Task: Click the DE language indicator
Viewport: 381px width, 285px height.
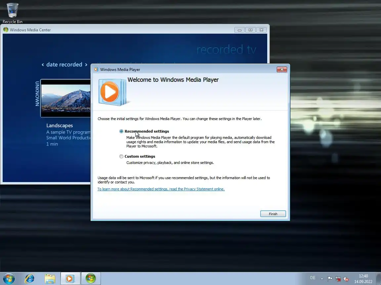Action: 313,278
